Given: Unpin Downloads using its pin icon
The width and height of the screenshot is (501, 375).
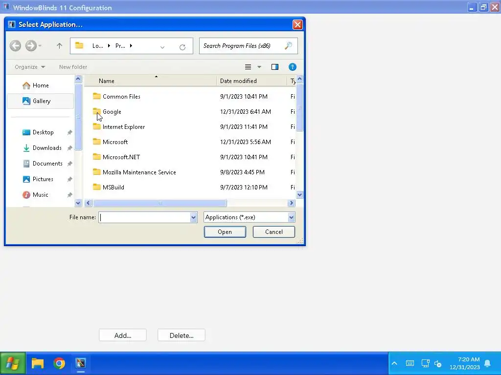Looking at the screenshot, I should pyautogui.click(x=69, y=148).
